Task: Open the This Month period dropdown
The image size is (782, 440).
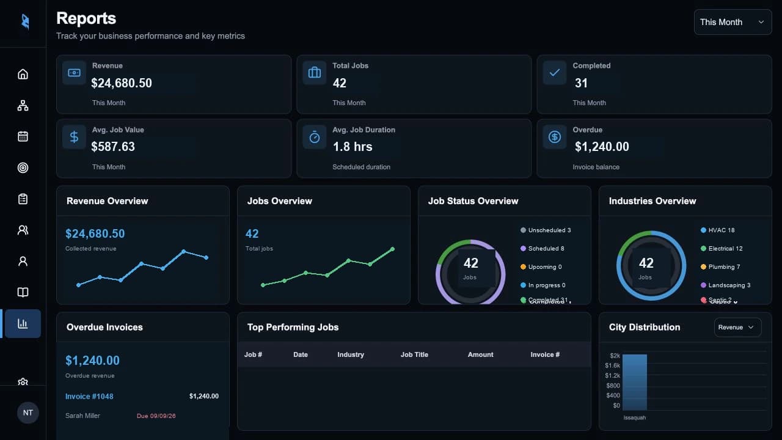Action: click(733, 22)
